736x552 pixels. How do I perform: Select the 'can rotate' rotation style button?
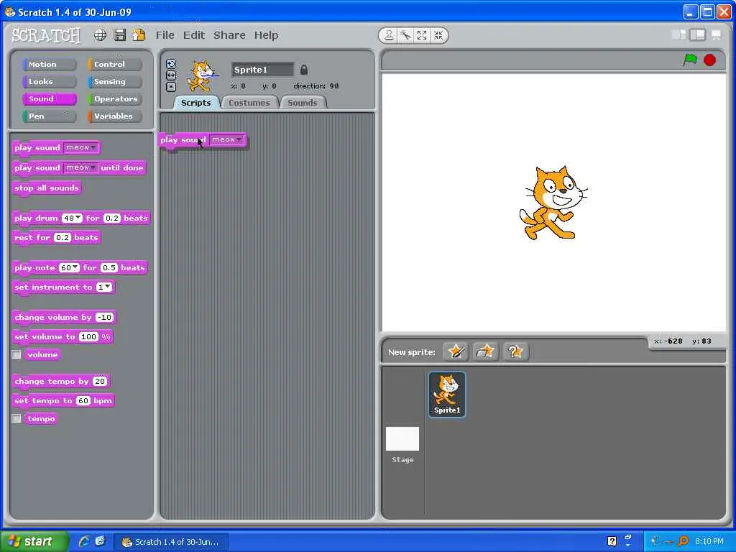coord(171,64)
